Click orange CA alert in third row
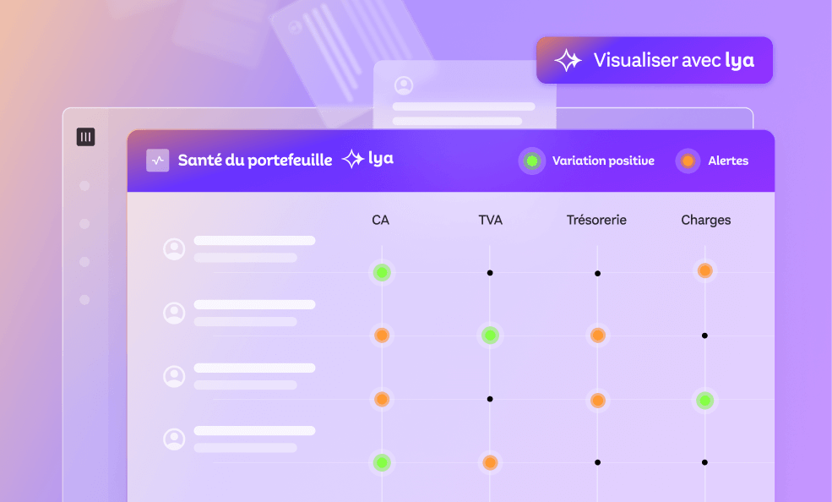Screen dimensions: 832x502 pos(382,399)
